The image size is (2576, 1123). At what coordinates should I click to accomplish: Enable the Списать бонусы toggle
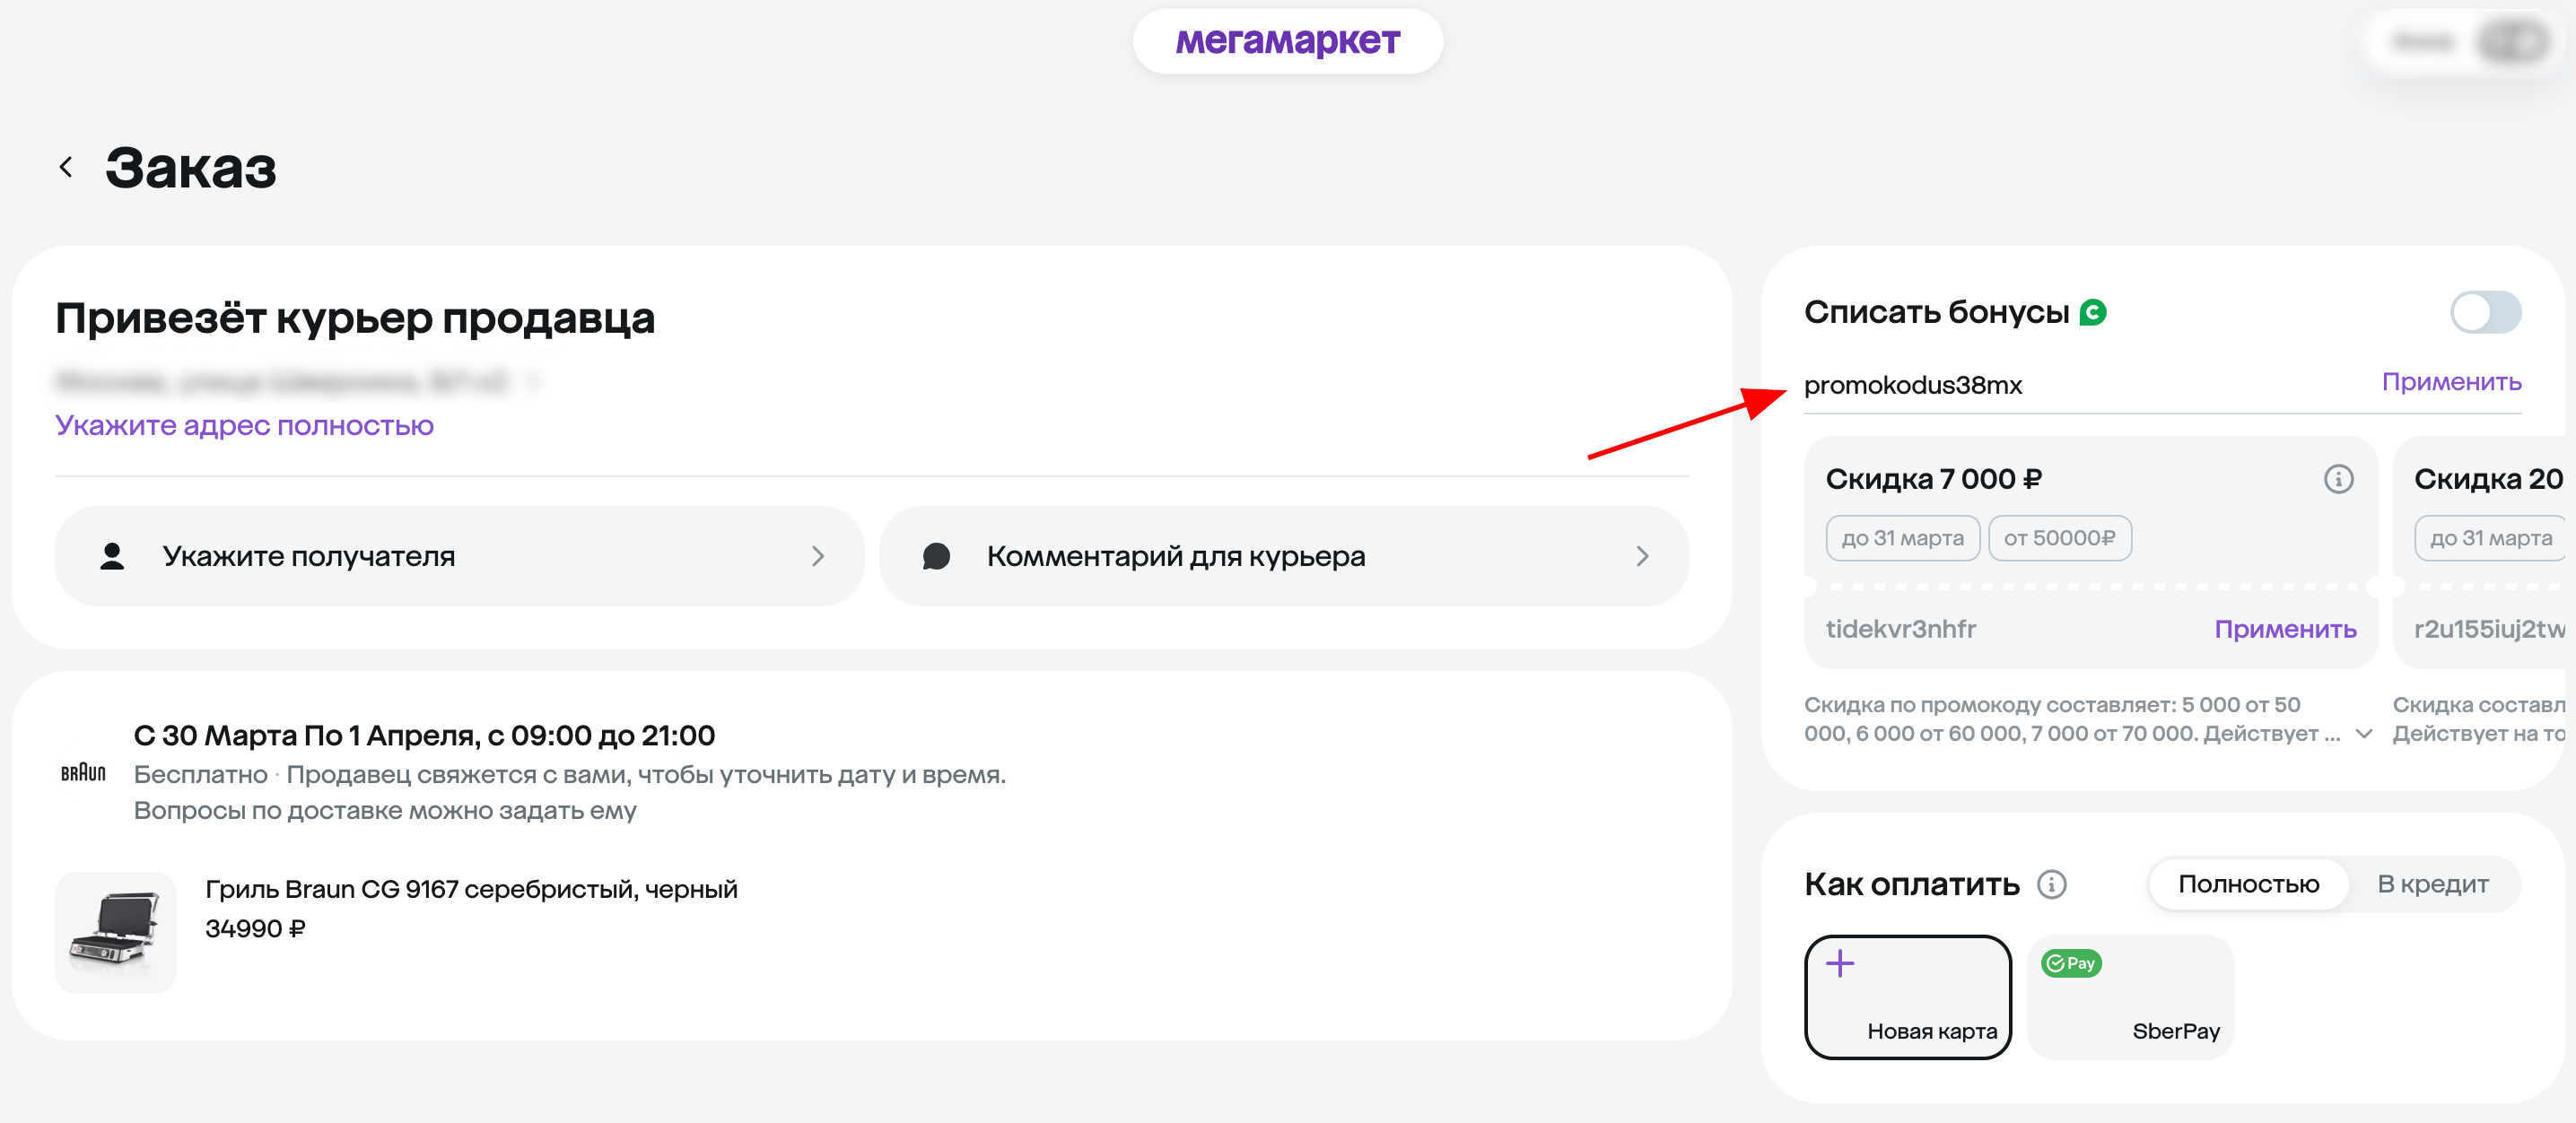point(2485,312)
